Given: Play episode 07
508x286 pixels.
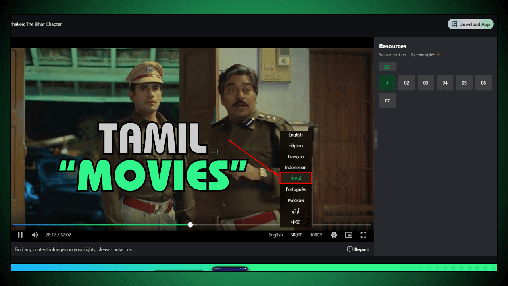Looking at the screenshot, I should click(387, 100).
